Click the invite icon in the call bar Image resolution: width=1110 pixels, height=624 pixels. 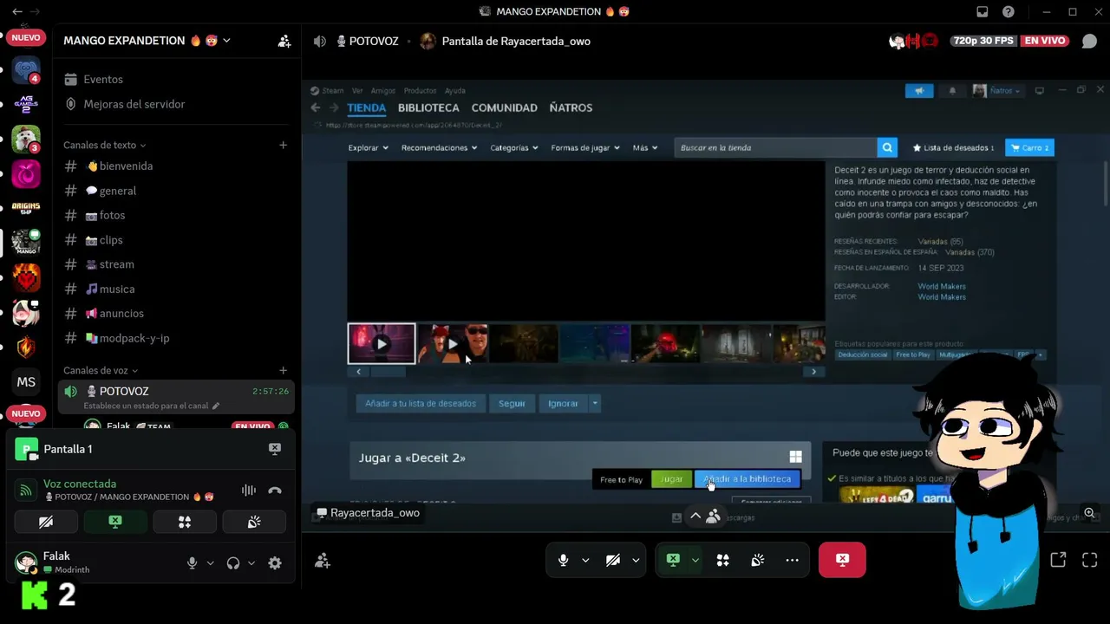(x=323, y=561)
